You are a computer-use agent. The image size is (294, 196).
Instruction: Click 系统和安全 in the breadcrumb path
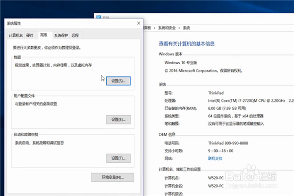pyautogui.click(x=167, y=28)
